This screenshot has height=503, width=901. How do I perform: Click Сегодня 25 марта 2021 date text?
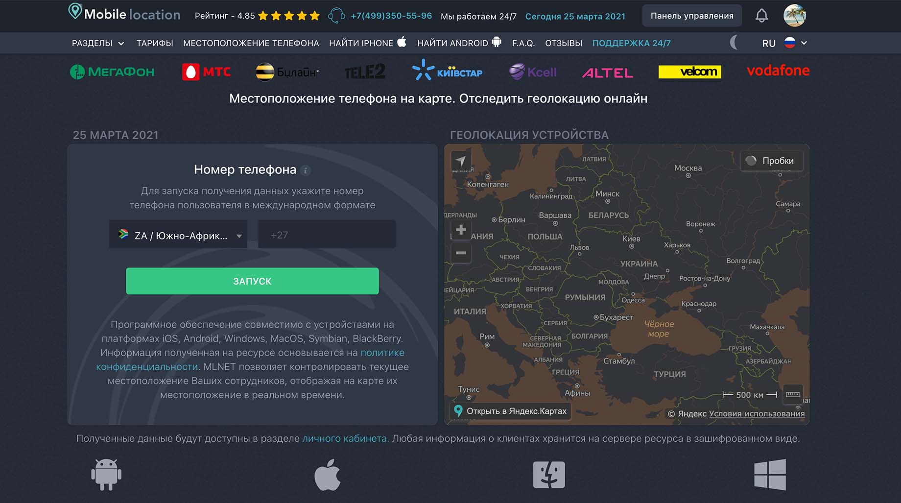575,16
